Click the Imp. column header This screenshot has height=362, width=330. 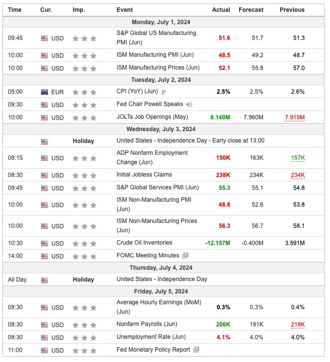[x=80, y=10]
